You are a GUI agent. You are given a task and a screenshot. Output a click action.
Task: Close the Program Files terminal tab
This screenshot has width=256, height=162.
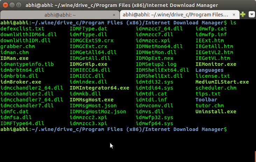234,15
